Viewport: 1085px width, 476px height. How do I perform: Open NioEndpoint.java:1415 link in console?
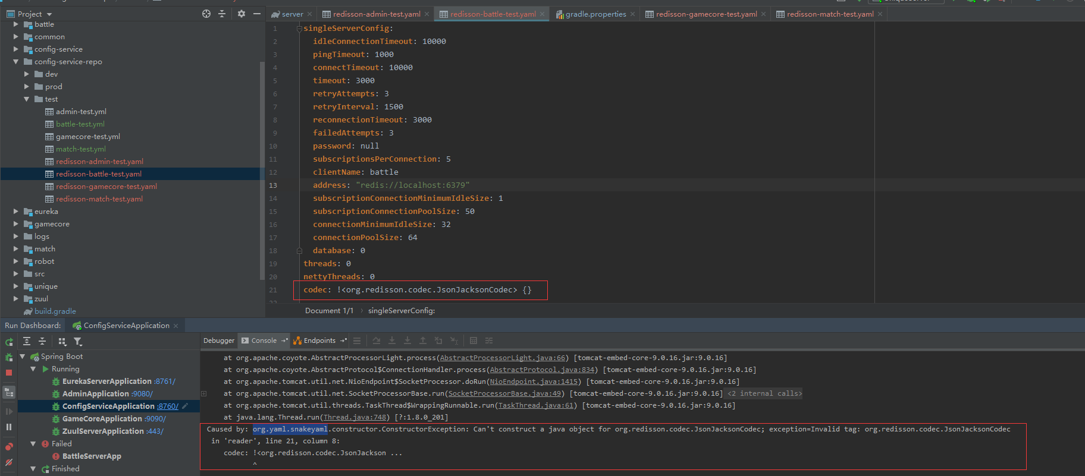click(x=534, y=382)
